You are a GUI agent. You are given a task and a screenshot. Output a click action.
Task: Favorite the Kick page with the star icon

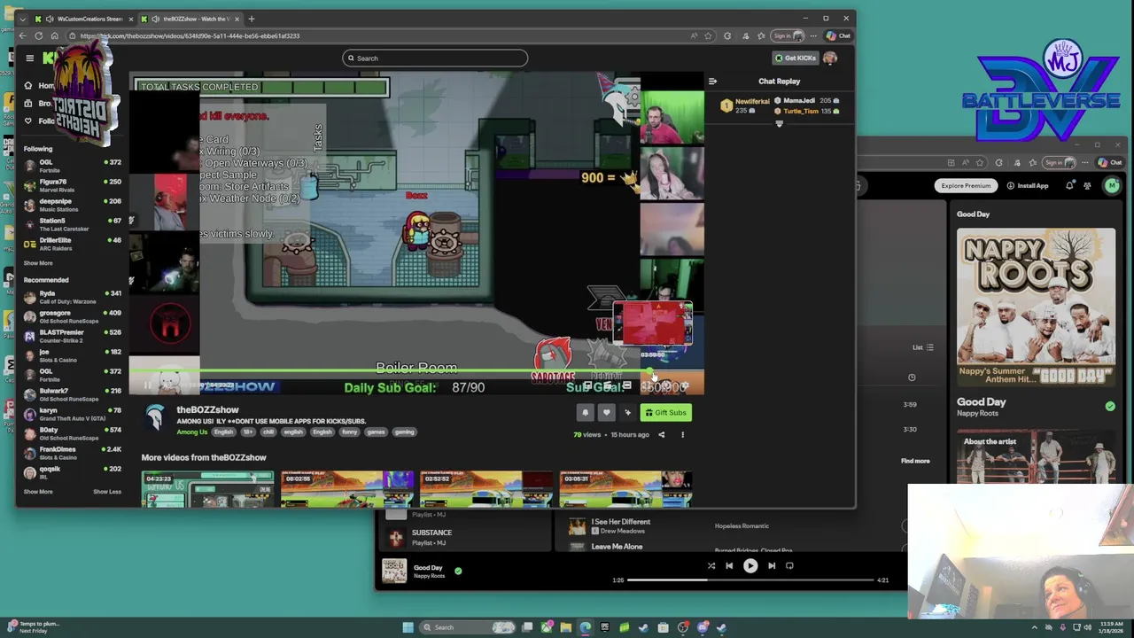[x=708, y=36]
